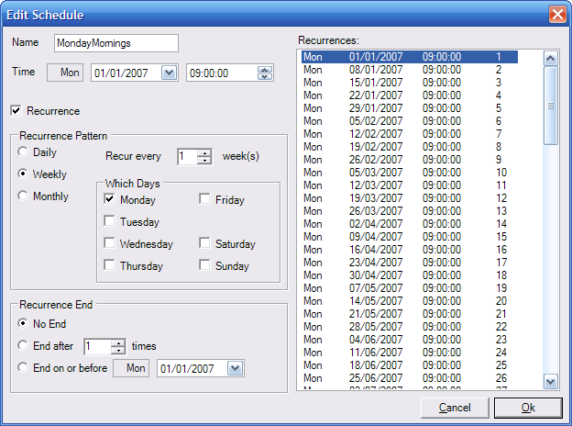Choose the Weekly recurrence option
The image size is (572, 426).
(23, 174)
